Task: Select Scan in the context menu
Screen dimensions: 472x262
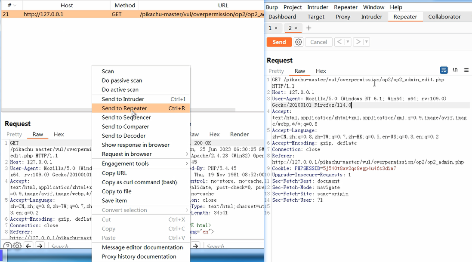Action: pyautogui.click(x=141, y=71)
